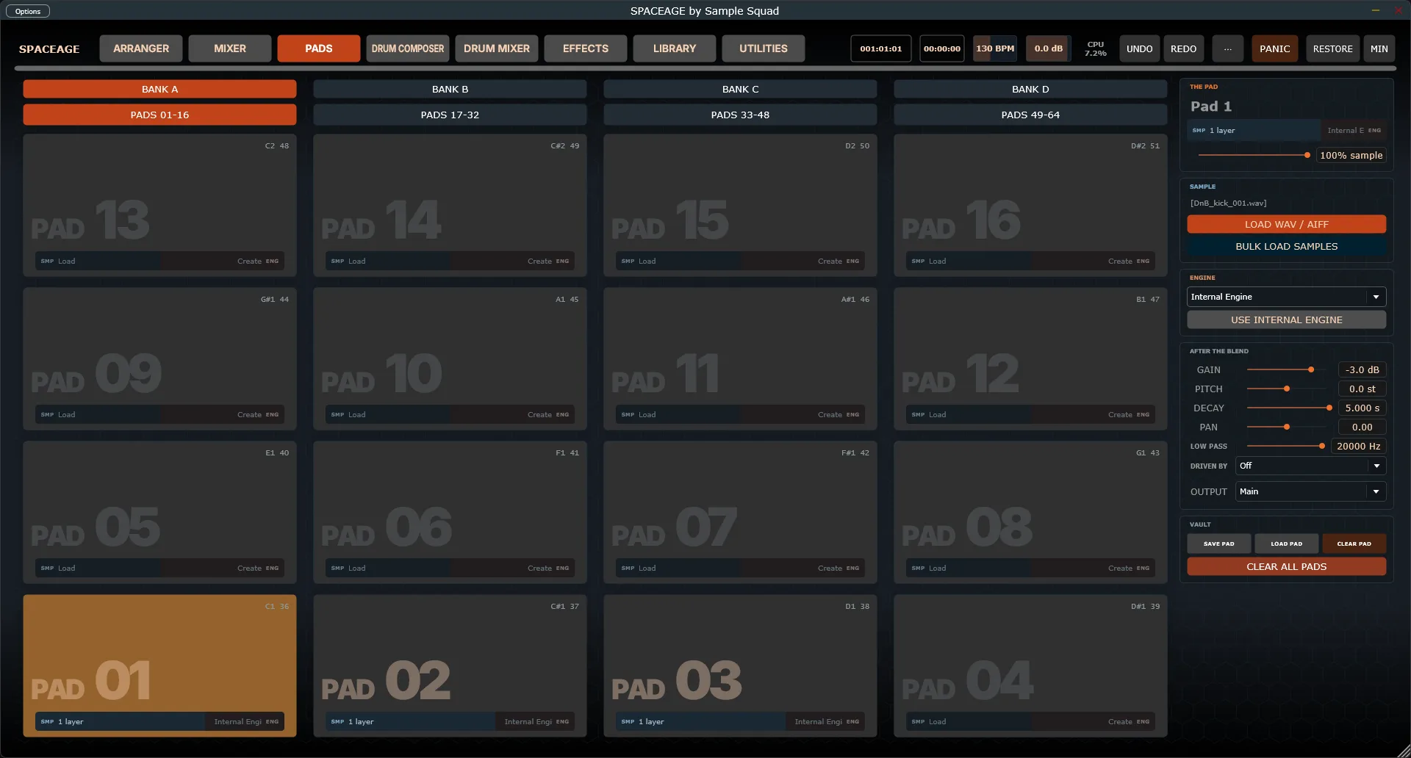Viewport: 1411px width, 758px height.
Task: Click SMP Load on PAD 07
Action: (678, 568)
